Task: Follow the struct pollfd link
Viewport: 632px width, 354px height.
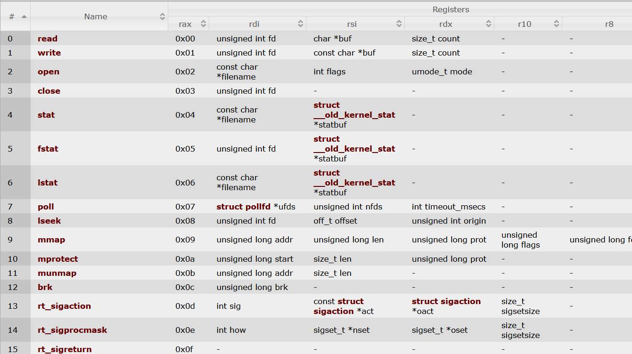Action: pos(244,207)
